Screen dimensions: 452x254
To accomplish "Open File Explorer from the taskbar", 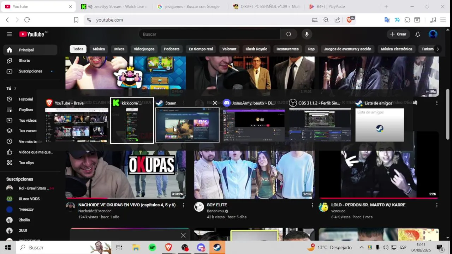I will click(x=136, y=248).
